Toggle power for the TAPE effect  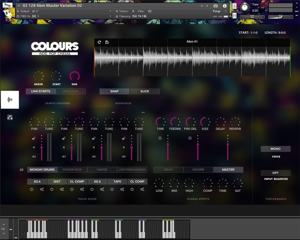[x=112, y=189]
